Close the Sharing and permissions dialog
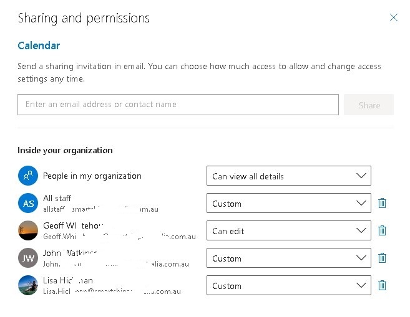 click(x=393, y=17)
